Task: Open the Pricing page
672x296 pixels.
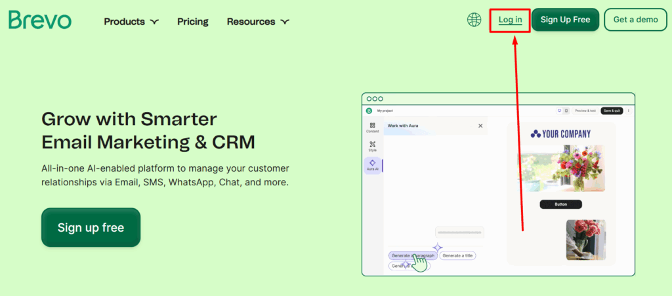Action: [193, 22]
